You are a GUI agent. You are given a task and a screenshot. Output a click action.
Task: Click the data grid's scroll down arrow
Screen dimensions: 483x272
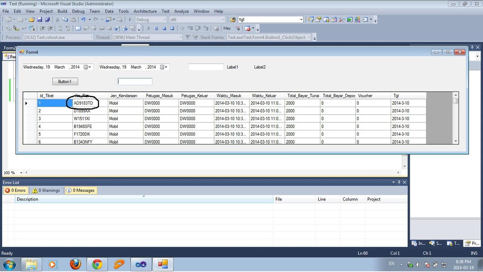click(456, 141)
